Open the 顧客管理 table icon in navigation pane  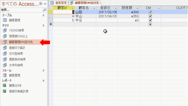click(x=5, y=20)
